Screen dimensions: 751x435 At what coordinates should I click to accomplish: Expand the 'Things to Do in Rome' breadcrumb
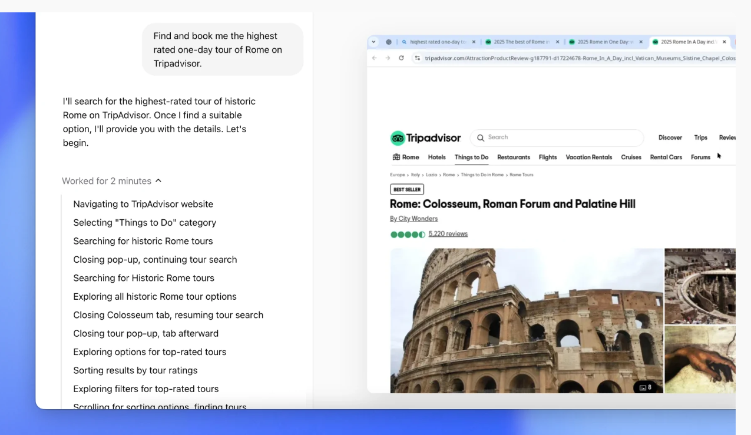(x=483, y=175)
